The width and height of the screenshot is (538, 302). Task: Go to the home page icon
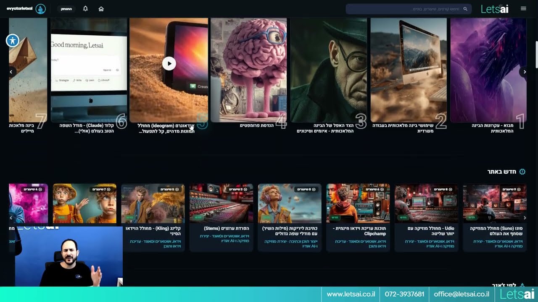101,9
